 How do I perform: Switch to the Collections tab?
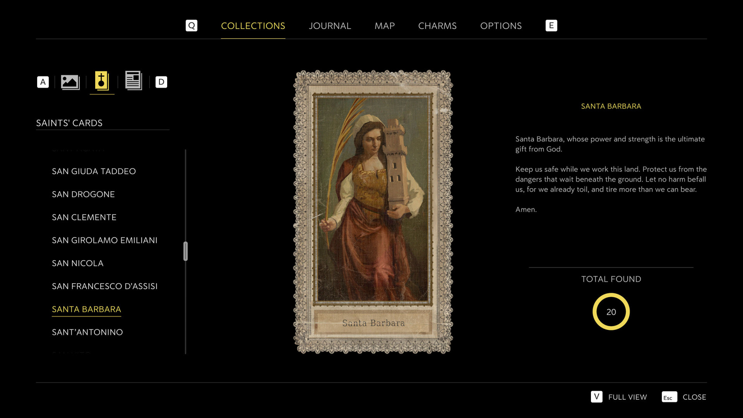[x=253, y=26]
